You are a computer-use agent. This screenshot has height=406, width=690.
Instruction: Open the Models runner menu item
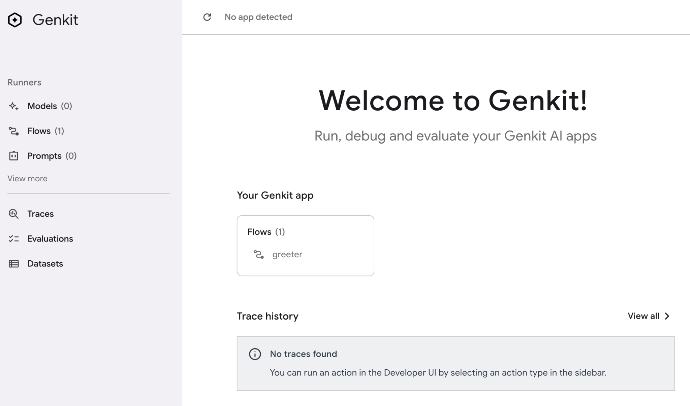[42, 106]
